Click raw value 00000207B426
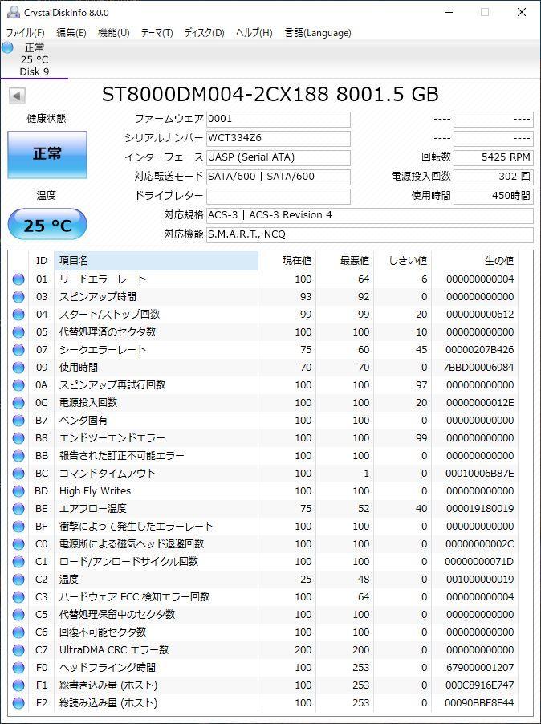Image resolution: width=541 pixels, height=724 pixels. [480, 350]
